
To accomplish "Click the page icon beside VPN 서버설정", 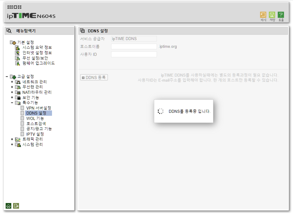I will (22, 108).
